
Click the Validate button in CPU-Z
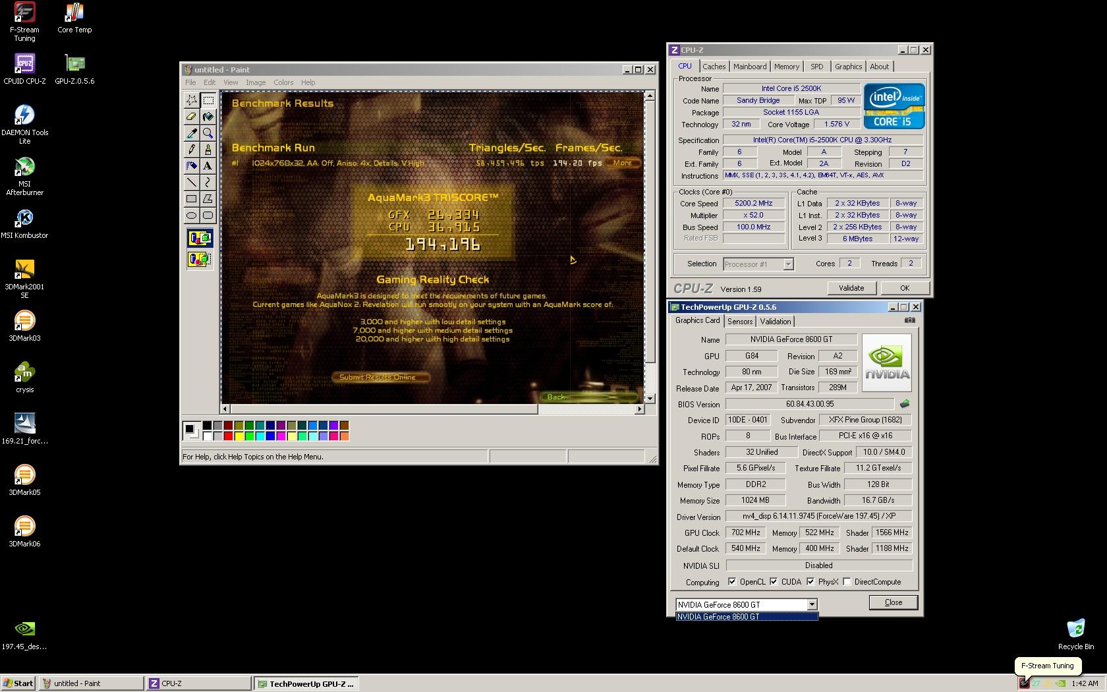851,288
